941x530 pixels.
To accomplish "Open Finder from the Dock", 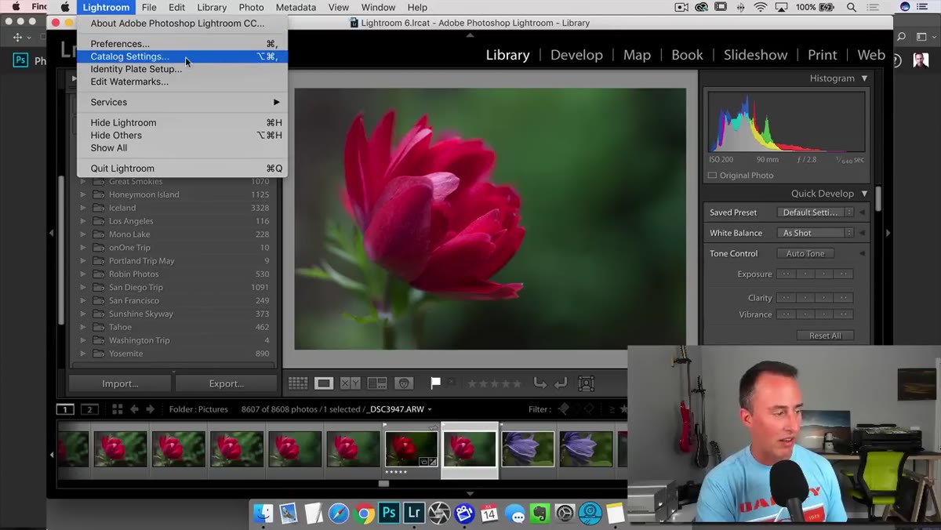I will [263, 514].
